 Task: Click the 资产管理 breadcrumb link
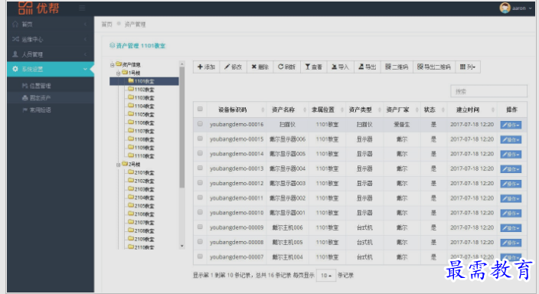135,24
